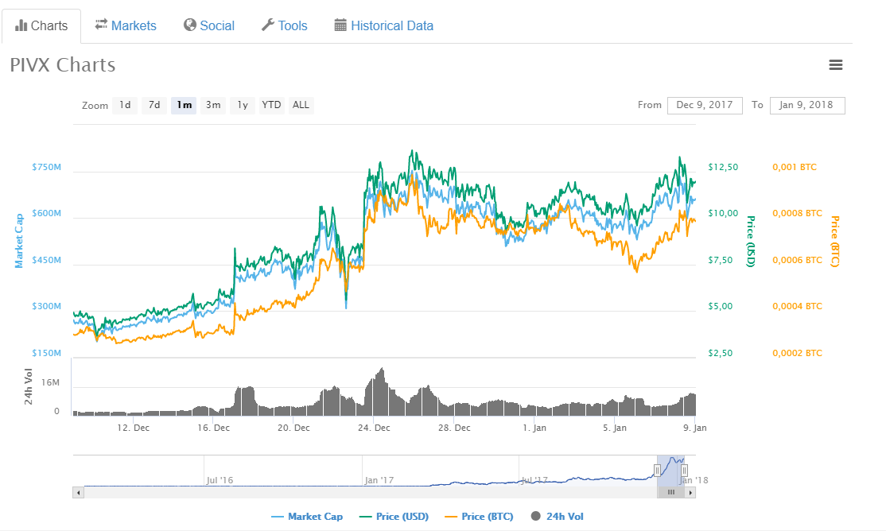The height and width of the screenshot is (531, 886).
Task: Click the 28. Dec date axis label
Action: [454, 428]
